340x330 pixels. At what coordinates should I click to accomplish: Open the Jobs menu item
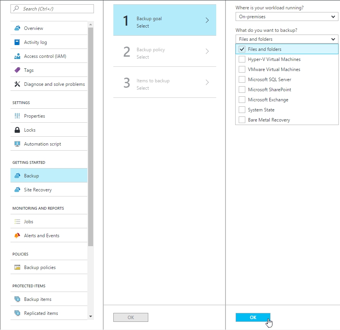click(x=29, y=222)
